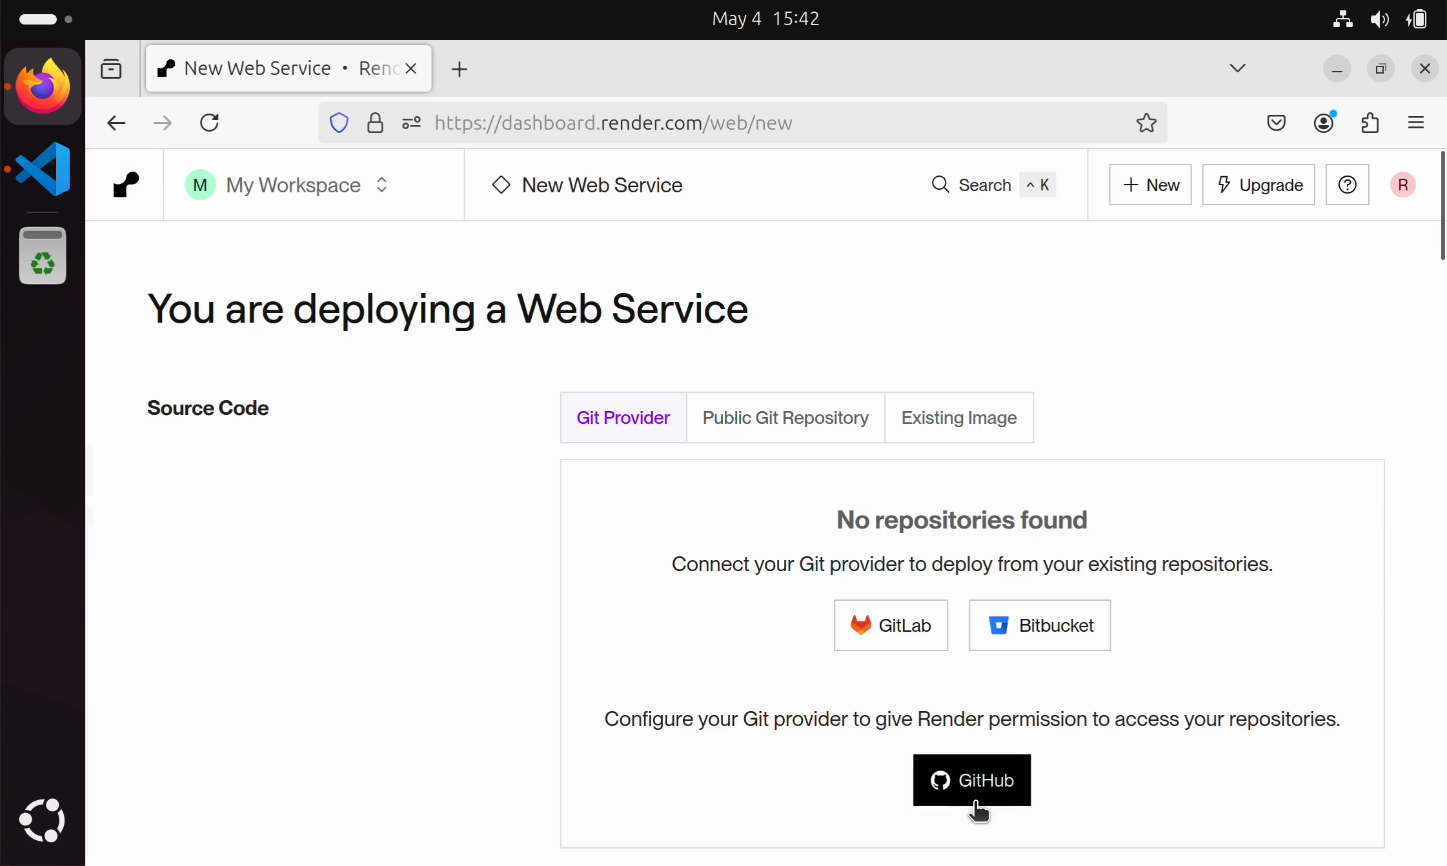Click the Render logo home icon
This screenshot has height=866, width=1447.
point(126,185)
